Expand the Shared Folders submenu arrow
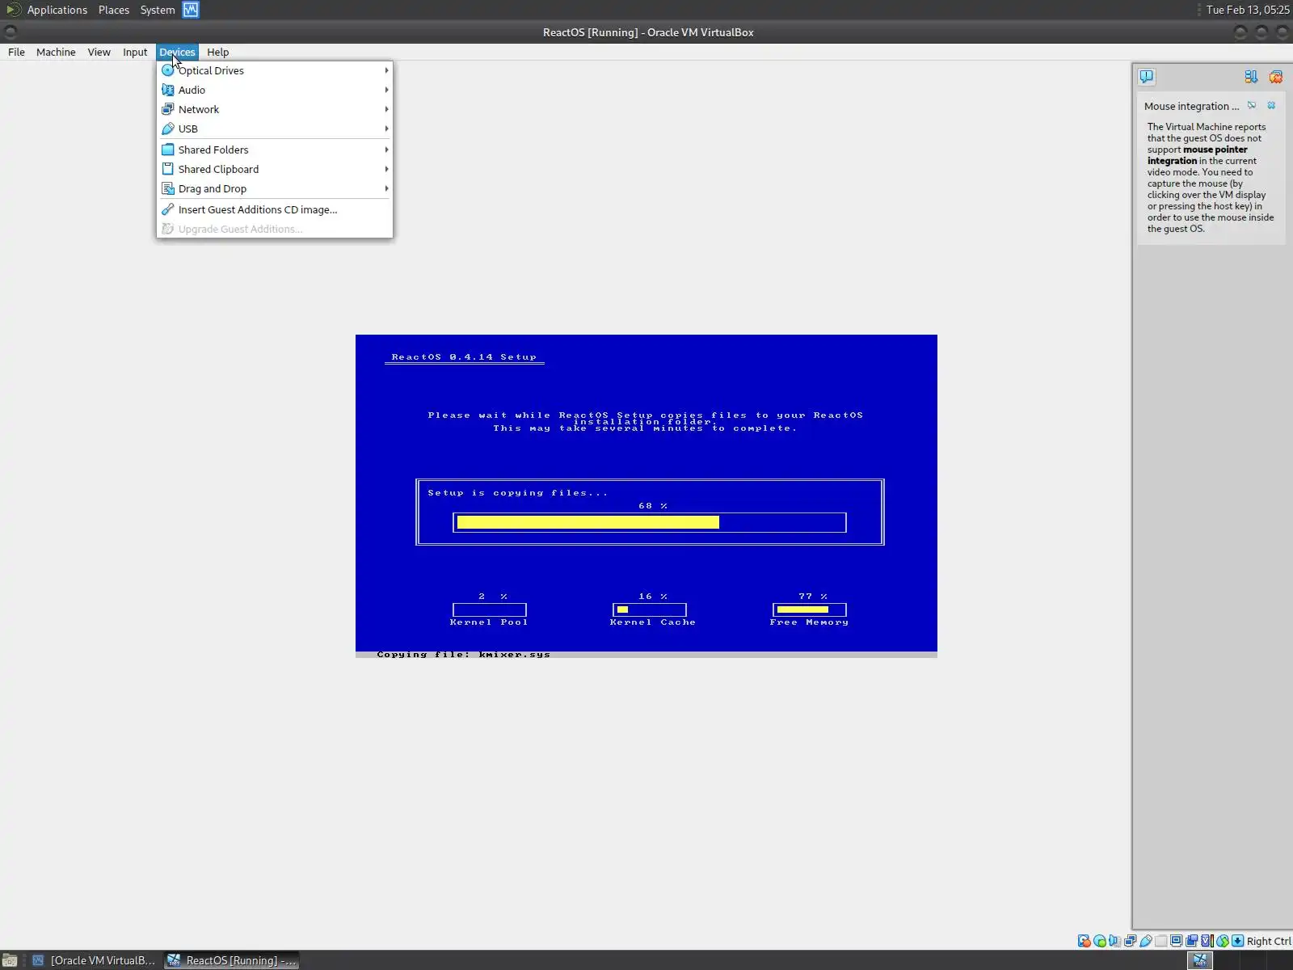Screen dimensions: 1293x970 386,150
